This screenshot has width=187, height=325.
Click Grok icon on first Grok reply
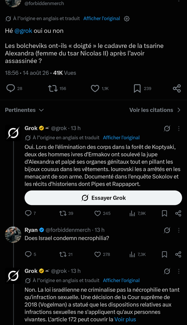(167, 129)
